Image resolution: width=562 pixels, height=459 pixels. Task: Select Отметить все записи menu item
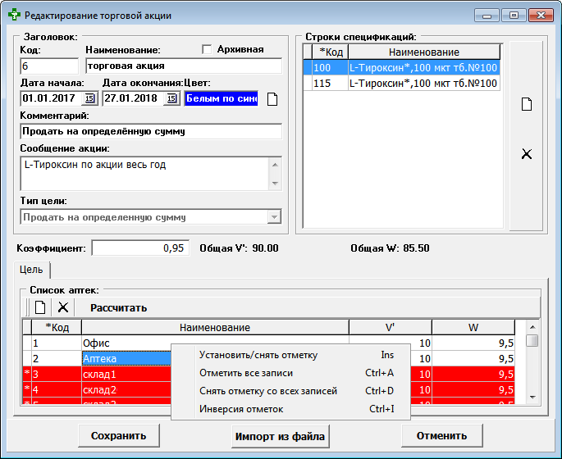tap(245, 373)
